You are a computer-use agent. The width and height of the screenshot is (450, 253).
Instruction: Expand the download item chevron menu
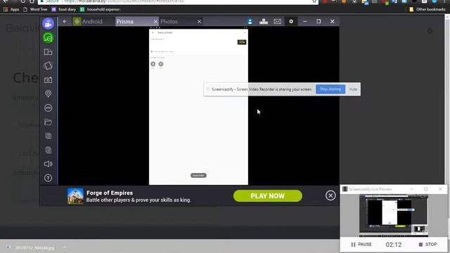click(x=65, y=247)
